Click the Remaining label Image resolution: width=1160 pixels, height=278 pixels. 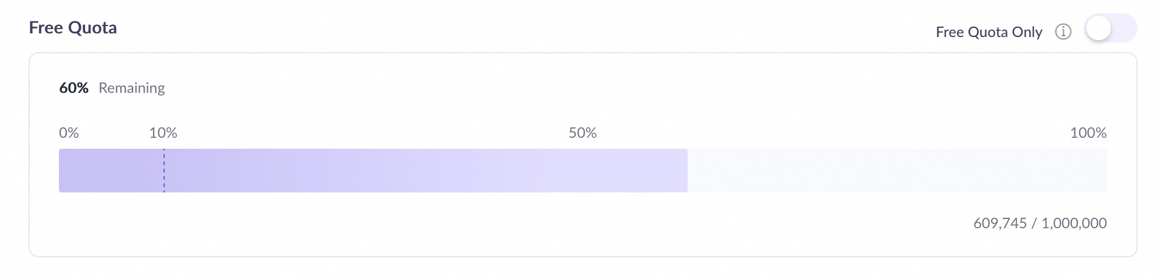(x=131, y=88)
